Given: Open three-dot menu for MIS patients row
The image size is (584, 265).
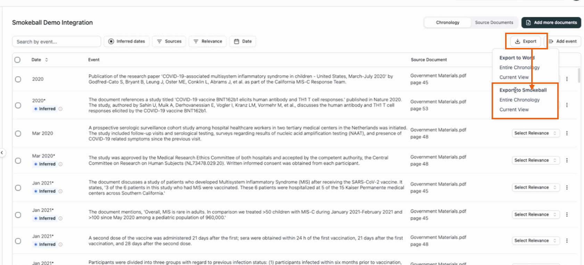Looking at the screenshot, I should 567,187.
